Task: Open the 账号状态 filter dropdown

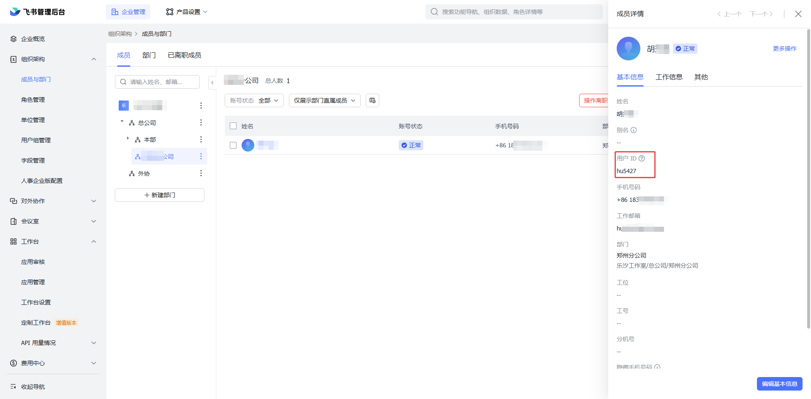Action: 254,100
